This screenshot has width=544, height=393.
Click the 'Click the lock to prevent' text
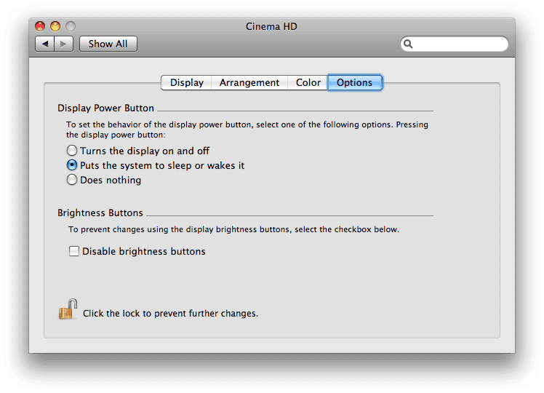coord(170,314)
